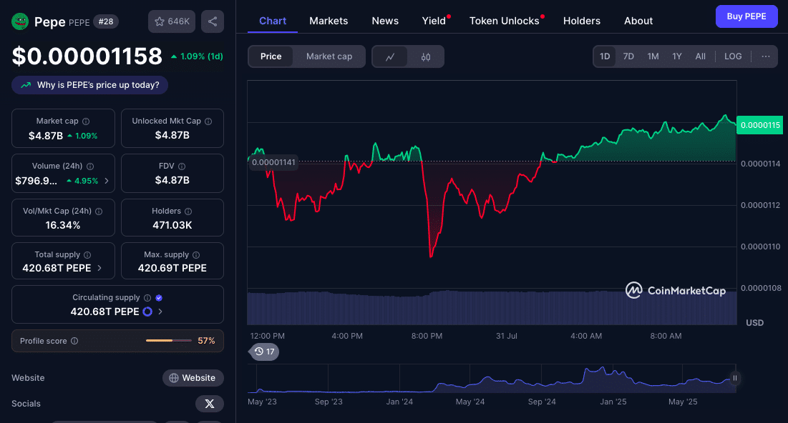788x423 pixels.
Task: Click the Profile score info icon
Action: [x=74, y=341]
